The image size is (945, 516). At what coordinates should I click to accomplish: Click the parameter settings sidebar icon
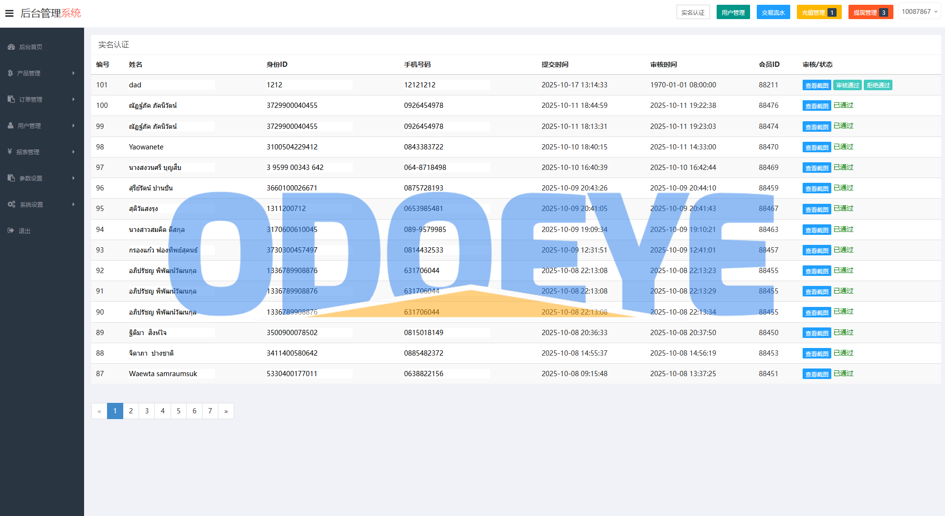(x=11, y=178)
